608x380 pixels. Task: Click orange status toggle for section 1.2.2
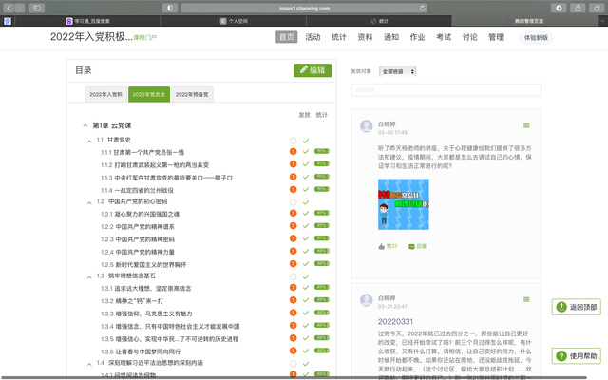tap(294, 226)
